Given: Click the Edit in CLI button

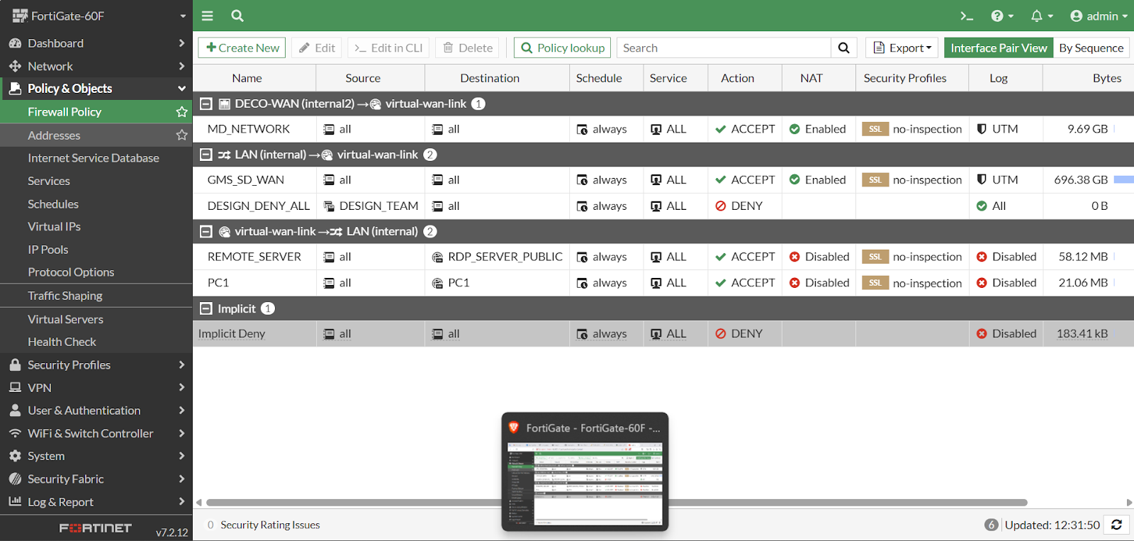Looking at the screenshot, I should click(x=388, y=48).
